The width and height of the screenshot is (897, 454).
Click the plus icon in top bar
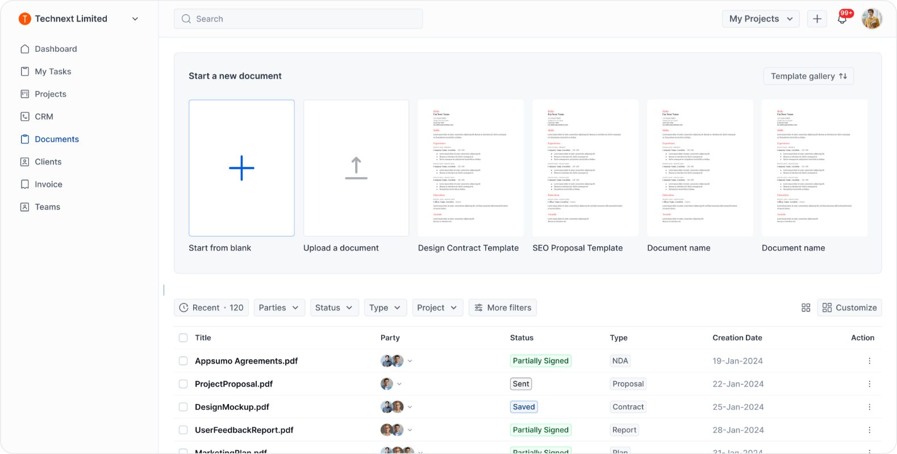(817, 19)
